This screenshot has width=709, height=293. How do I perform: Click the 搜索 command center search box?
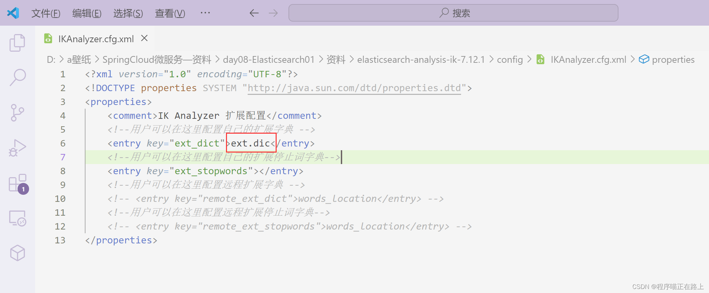click(453, 13)
